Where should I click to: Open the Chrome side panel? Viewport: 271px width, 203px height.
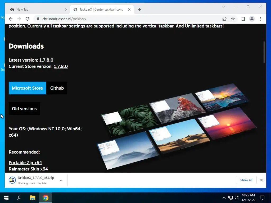point(243,19)
